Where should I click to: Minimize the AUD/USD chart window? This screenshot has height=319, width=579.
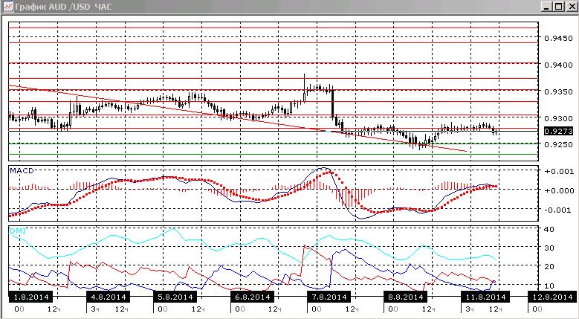pos(547,6)
